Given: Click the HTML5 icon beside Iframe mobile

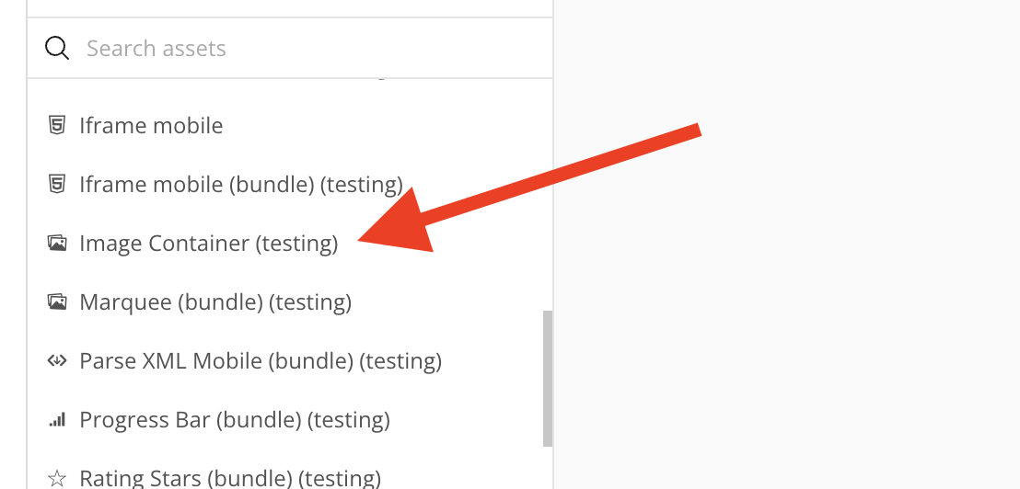Looking at the screenshot, I should pyautogui.click(x=57, y=125).
